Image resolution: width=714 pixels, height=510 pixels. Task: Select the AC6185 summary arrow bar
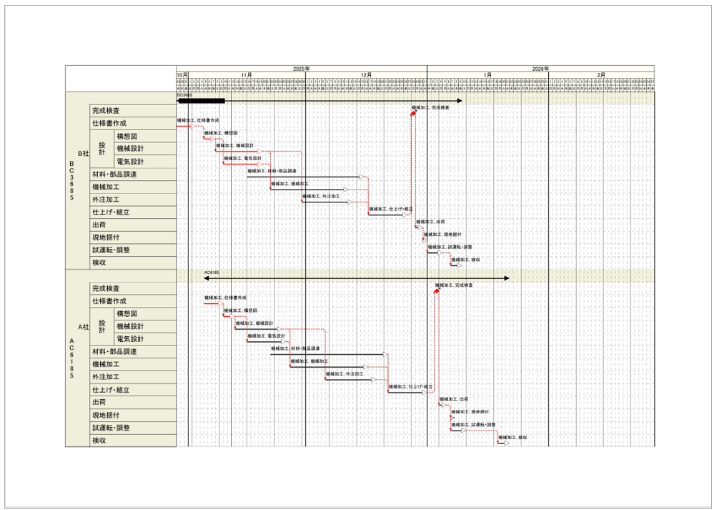pos(357,278)
